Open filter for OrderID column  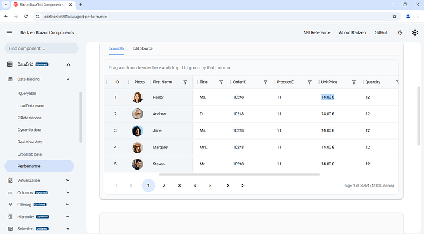[265, 82]
